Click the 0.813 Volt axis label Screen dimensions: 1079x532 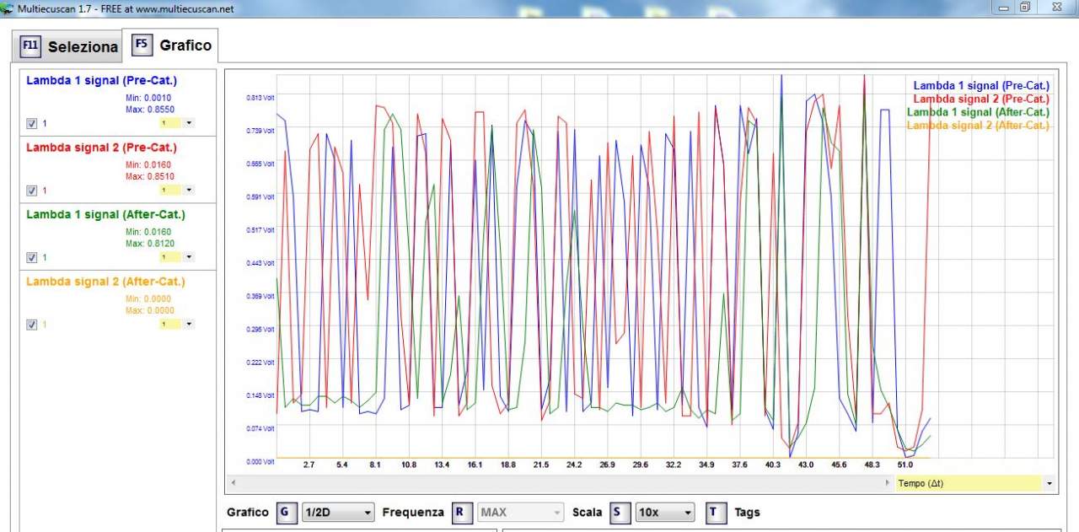point(260,98)
